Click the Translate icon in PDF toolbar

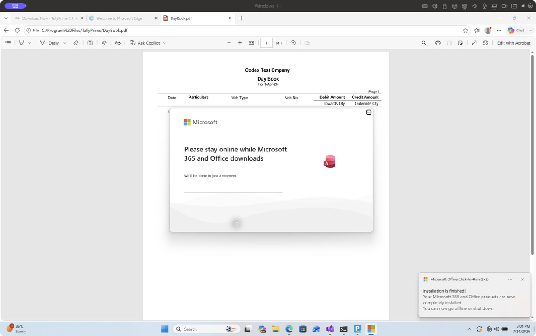(x=118, y=43)
